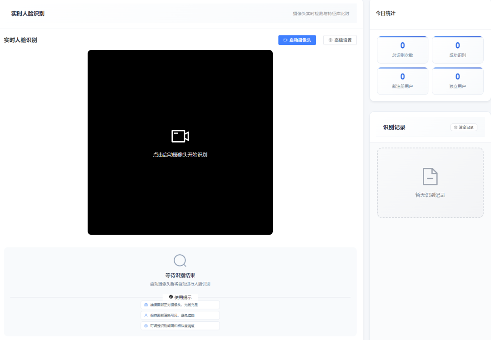Click the 今日统计 heading
491x340 pixels.
tap(386, 13)
